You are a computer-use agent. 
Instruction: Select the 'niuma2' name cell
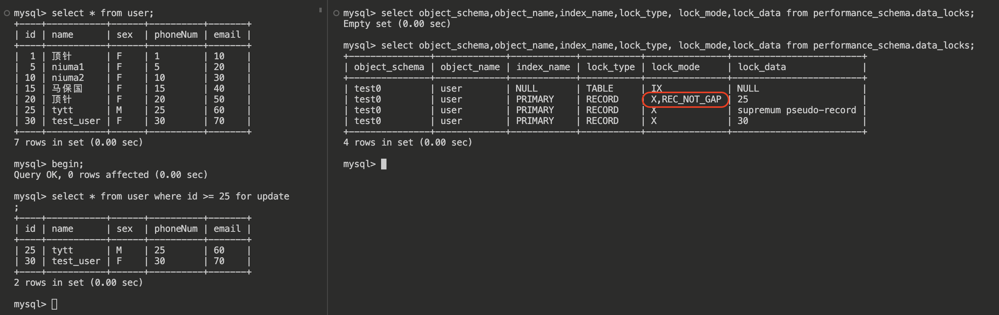coord(67,78)
